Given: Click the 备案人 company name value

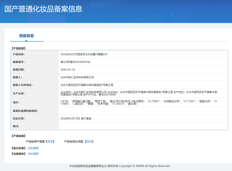Looking at the screenshot, I should click(x=77, y=77).
